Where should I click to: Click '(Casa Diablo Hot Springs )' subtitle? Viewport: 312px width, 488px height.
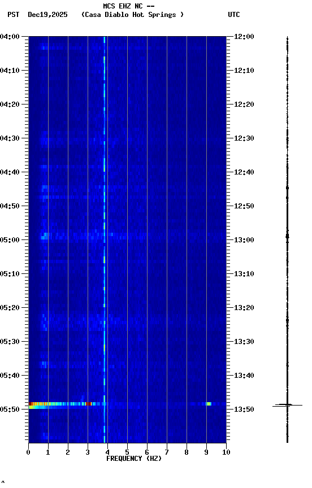[133, 15]
